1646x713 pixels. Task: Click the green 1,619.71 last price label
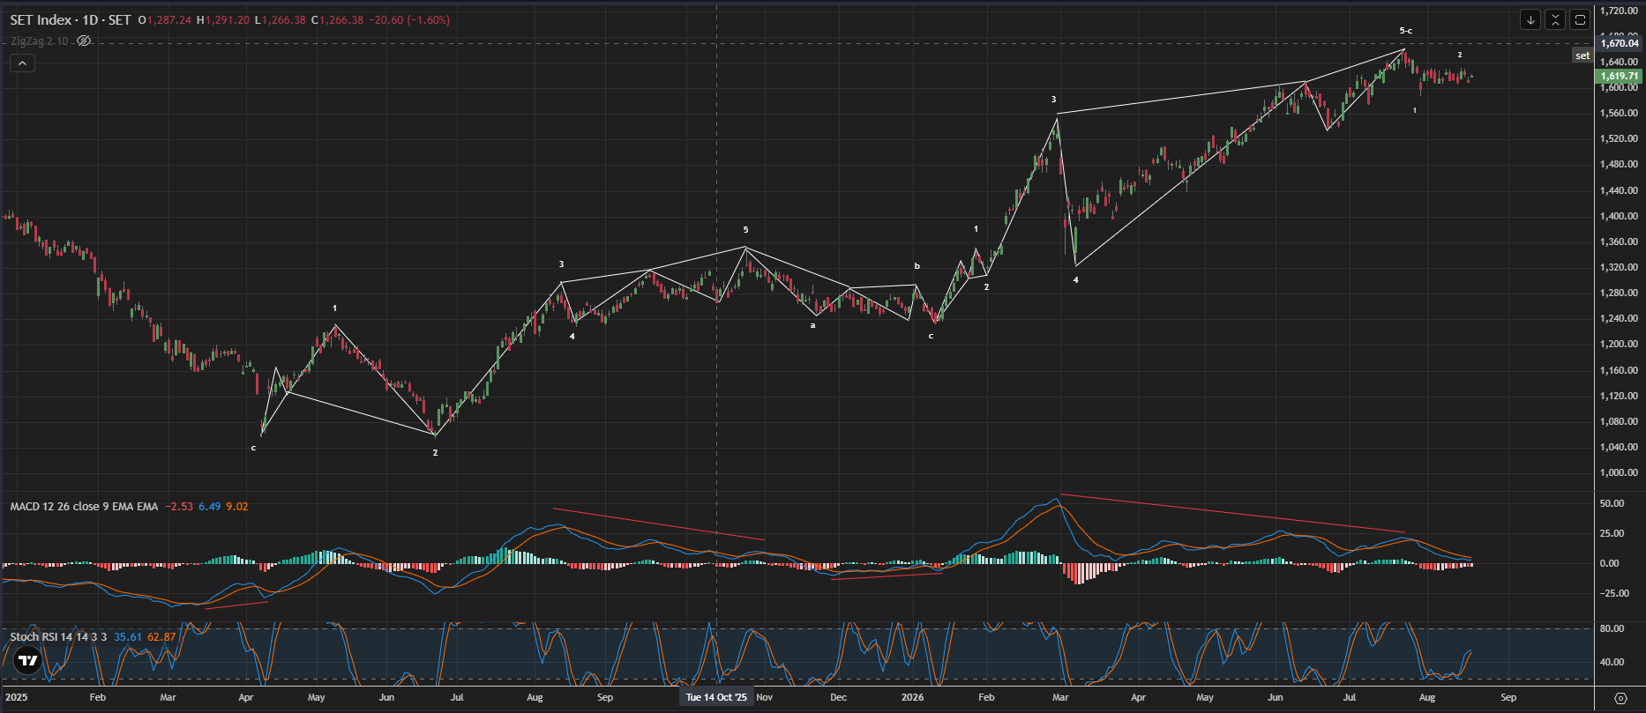pos(1620,76)
